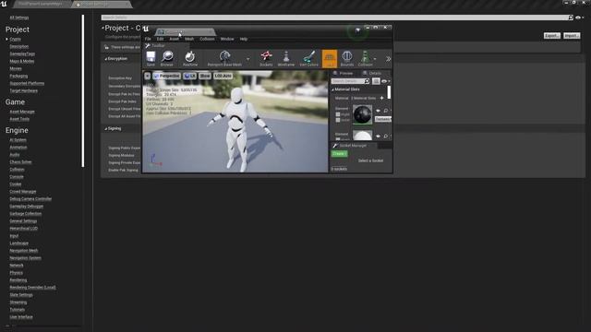Image resolution: width=591 pixels, height=332 pixels.
Task: Toggle the Realtime stopwatch toolbar icon
Action: (190, 59)
